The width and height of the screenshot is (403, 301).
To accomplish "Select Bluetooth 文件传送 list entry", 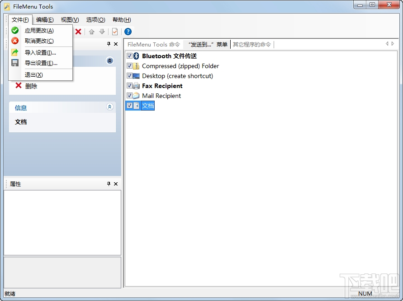I will [x=169, y=56].
